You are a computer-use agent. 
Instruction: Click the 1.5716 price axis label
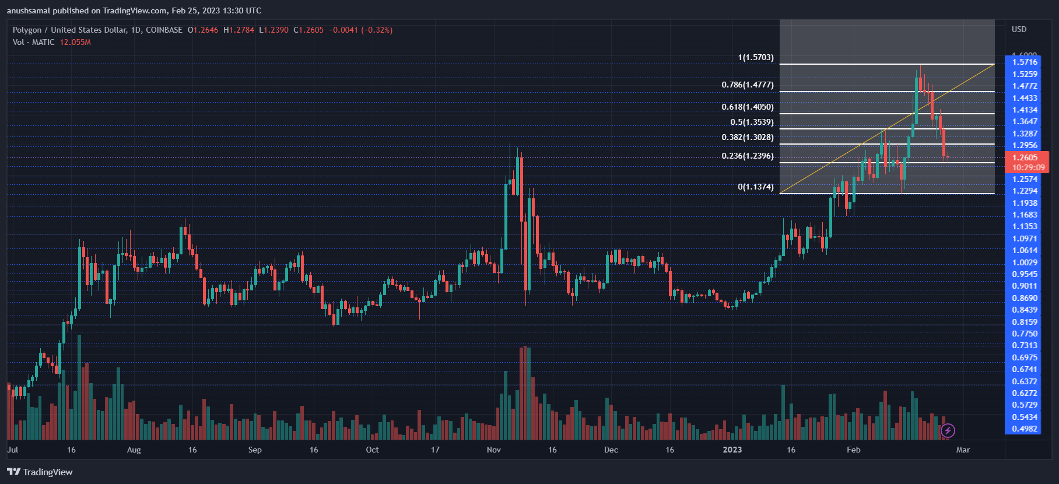click(x=1025, y=62)
